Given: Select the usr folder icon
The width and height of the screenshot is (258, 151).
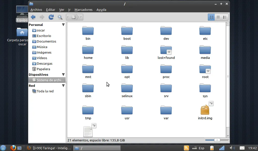Looking at the screenshot, I should [127, 110].
